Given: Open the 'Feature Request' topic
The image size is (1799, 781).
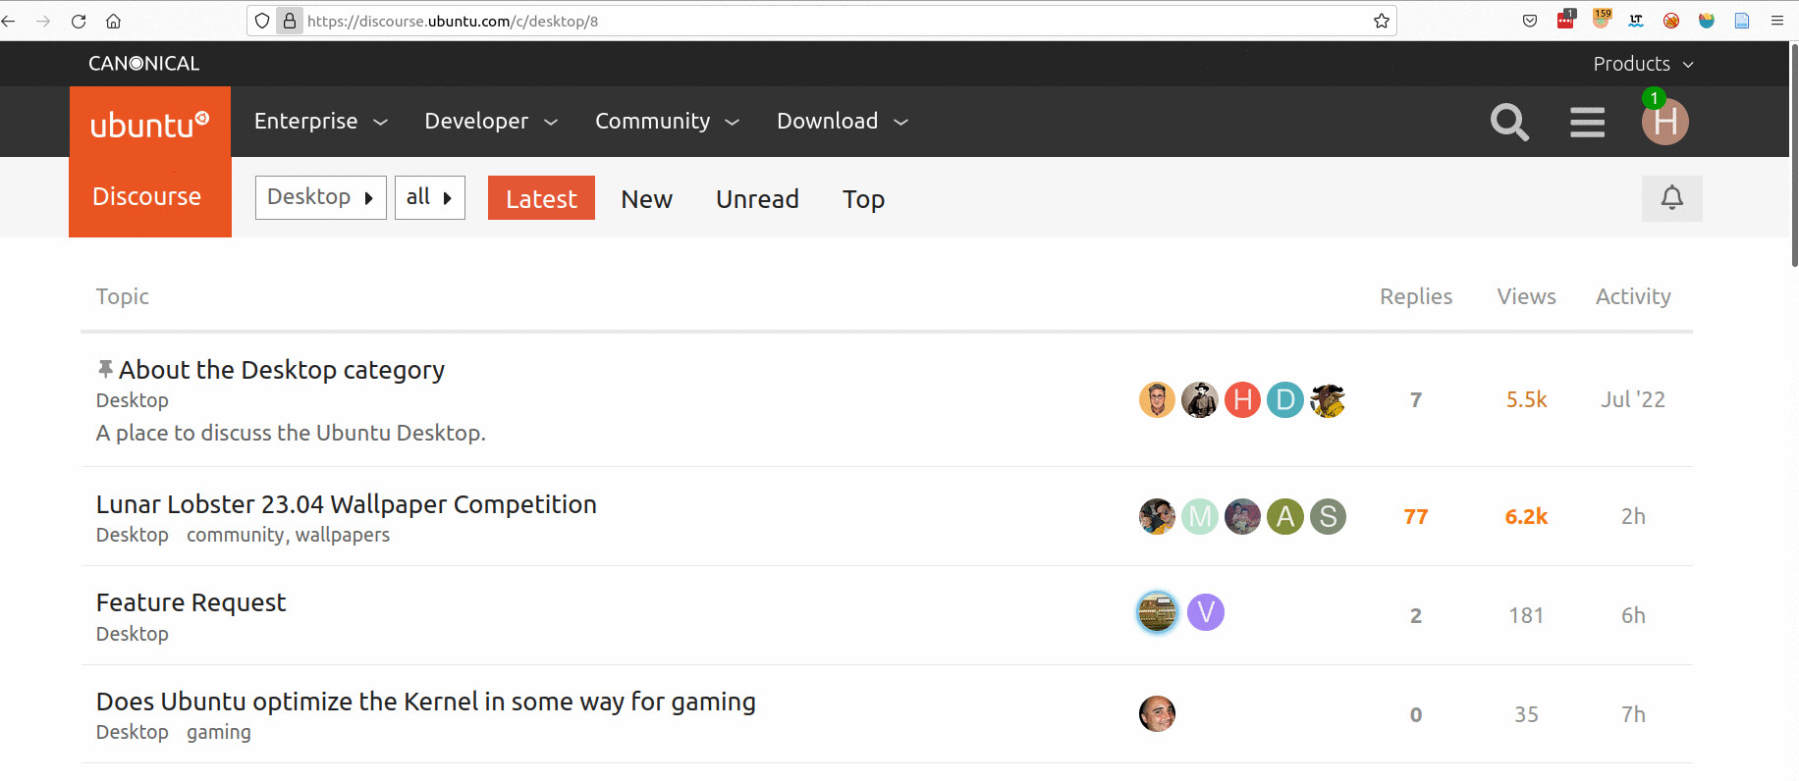Looking at the screenshot, I should [191, 602].
